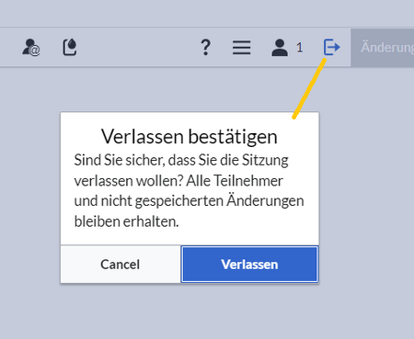Viewport: 414px width, 339px height.
Task: Click the participant count '1'
Action: [300, 48]
